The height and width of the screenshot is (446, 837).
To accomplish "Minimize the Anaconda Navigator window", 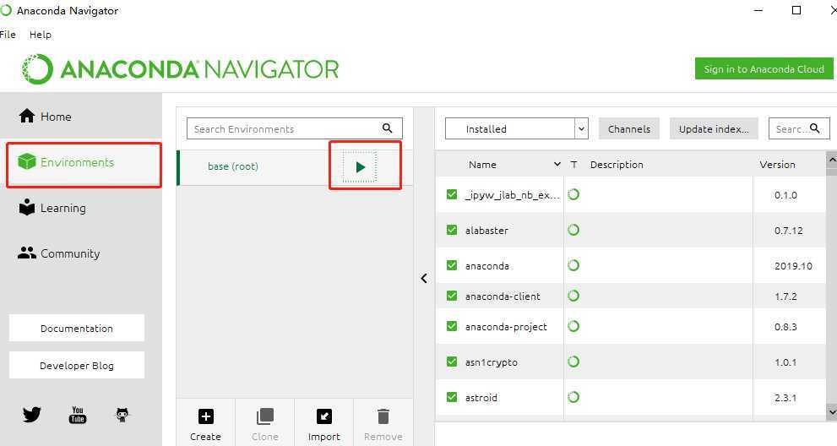I will tap(758, 10).
